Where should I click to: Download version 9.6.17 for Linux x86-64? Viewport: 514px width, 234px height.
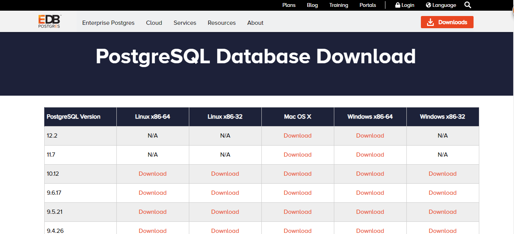click(x=153, y=193)
